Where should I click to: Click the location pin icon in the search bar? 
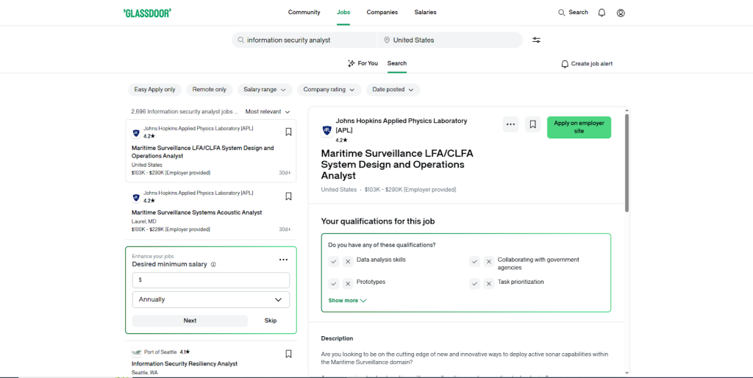tap(387, 40)
